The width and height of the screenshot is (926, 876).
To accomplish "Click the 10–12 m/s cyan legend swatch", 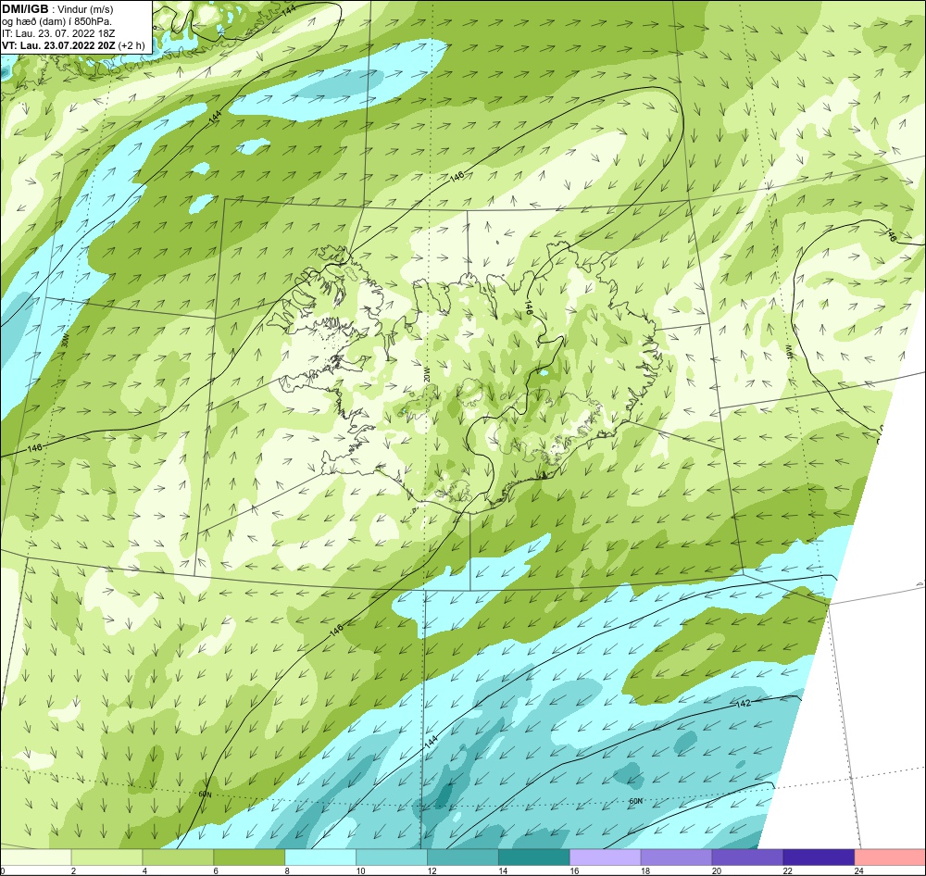I will [392, 857].
